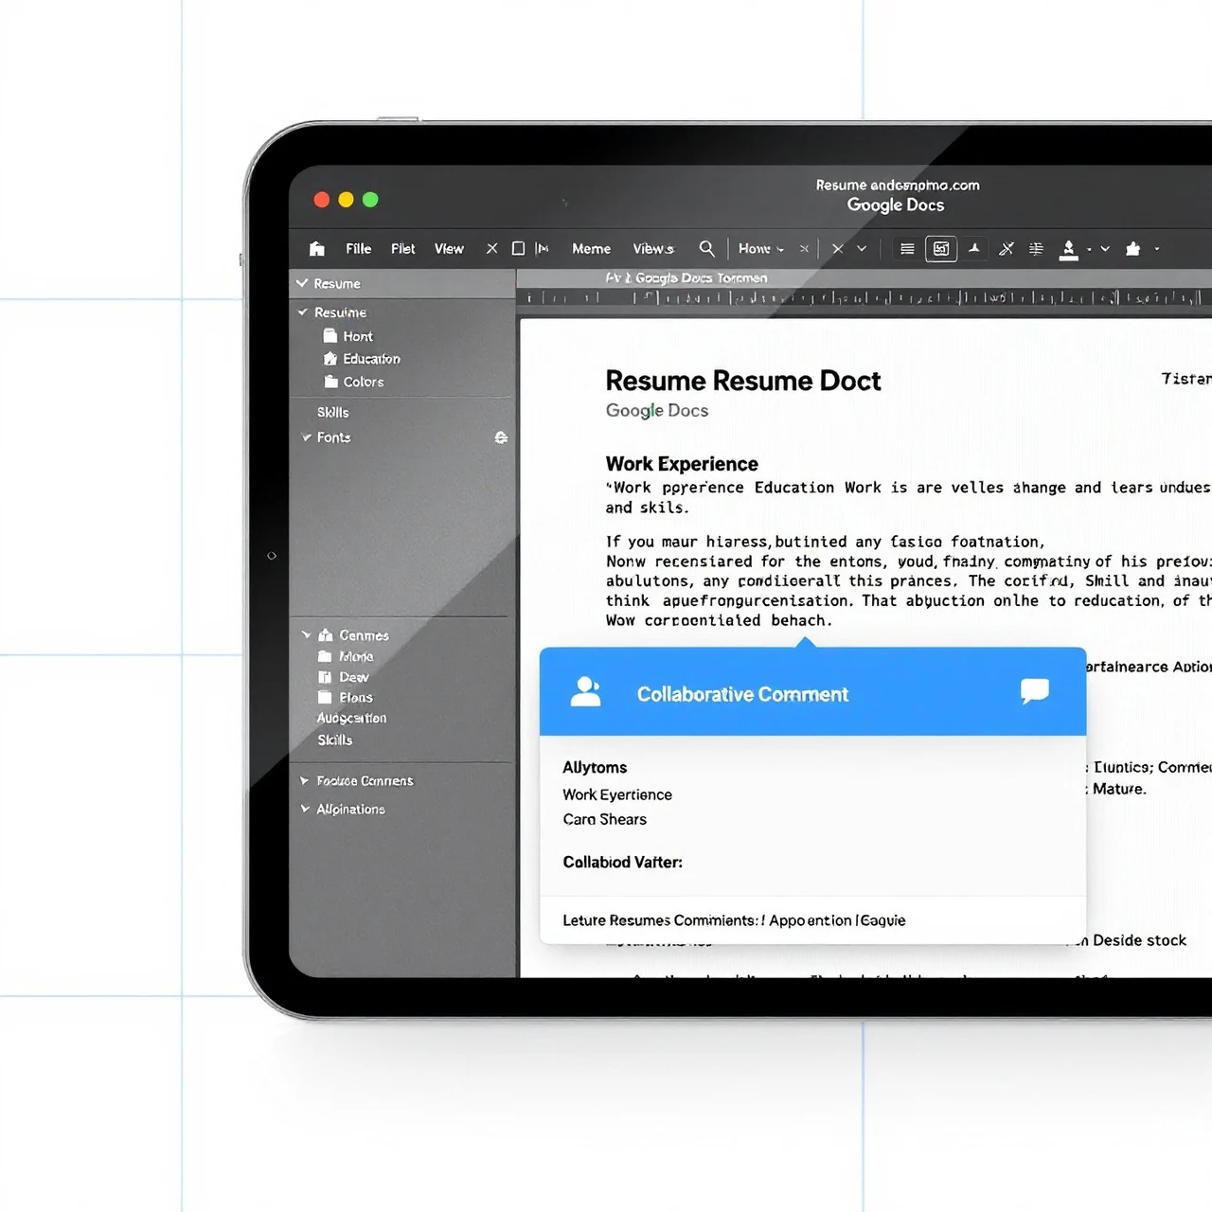The width and height of the screenshot is (1212, 1212).
Task: Click the thumbs-up shaped toolbar icon
Action: (x=1132, y=249)
